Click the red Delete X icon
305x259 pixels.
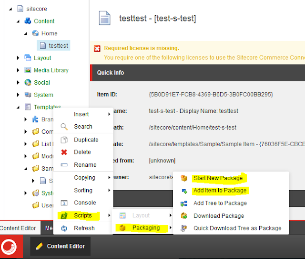(x=64, y=152)
